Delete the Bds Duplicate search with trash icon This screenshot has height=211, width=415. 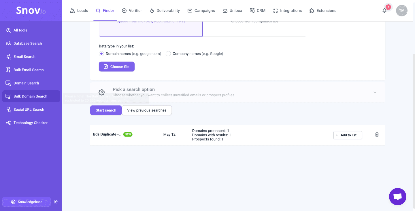[x=377, y=135]
